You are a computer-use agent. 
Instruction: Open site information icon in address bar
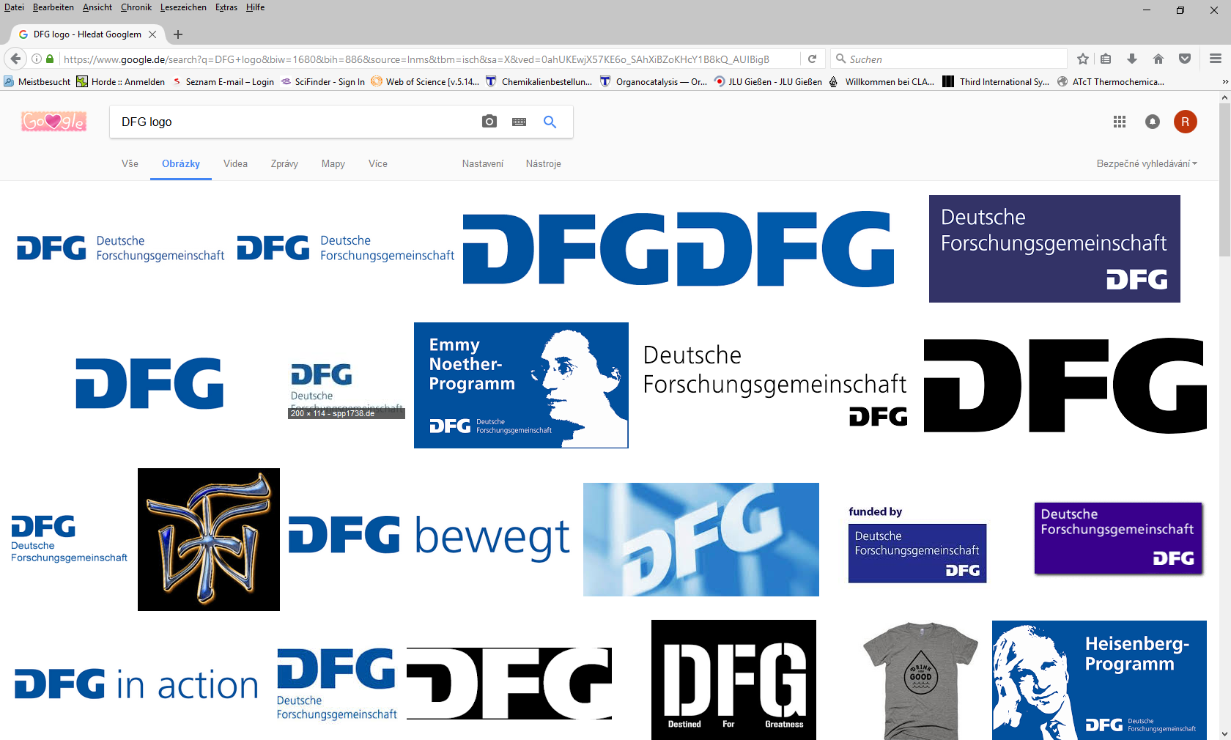(37, 59)
